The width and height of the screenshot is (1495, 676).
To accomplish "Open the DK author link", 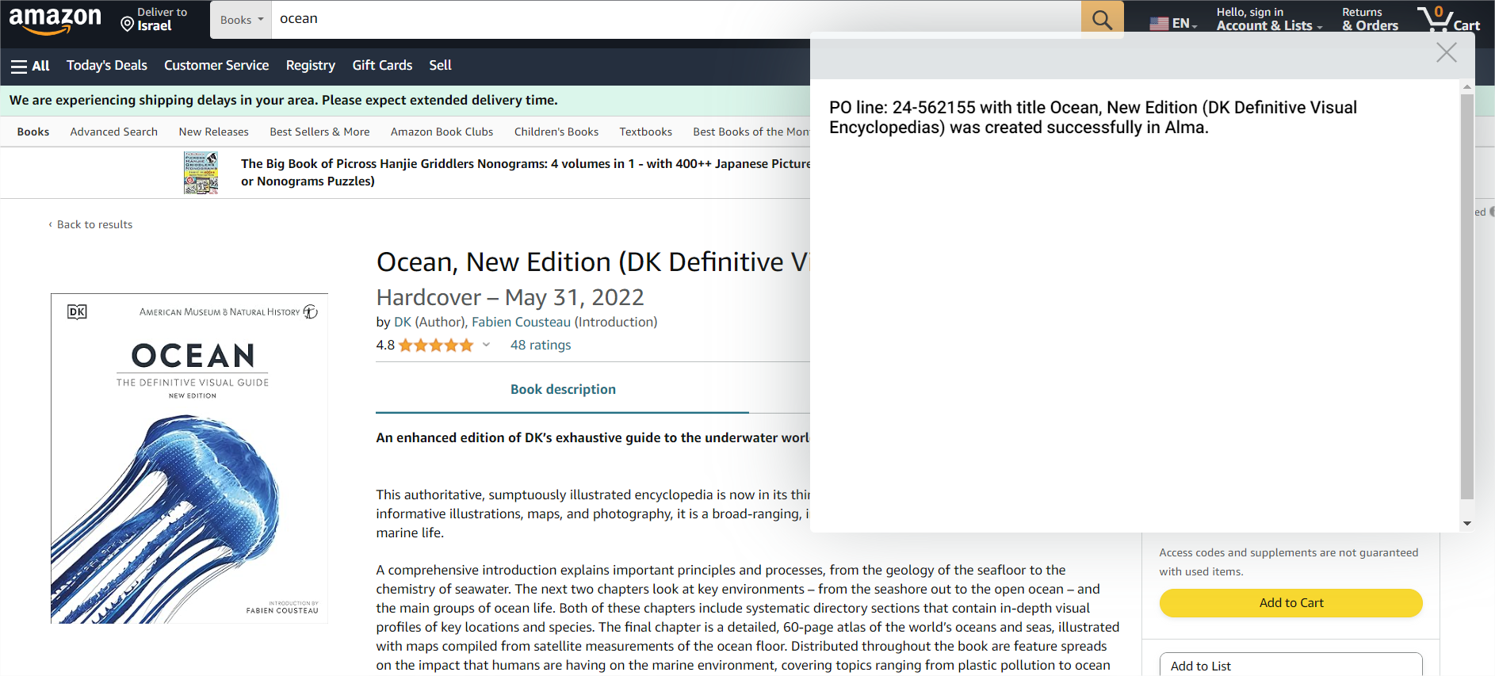I will [403, 322].
